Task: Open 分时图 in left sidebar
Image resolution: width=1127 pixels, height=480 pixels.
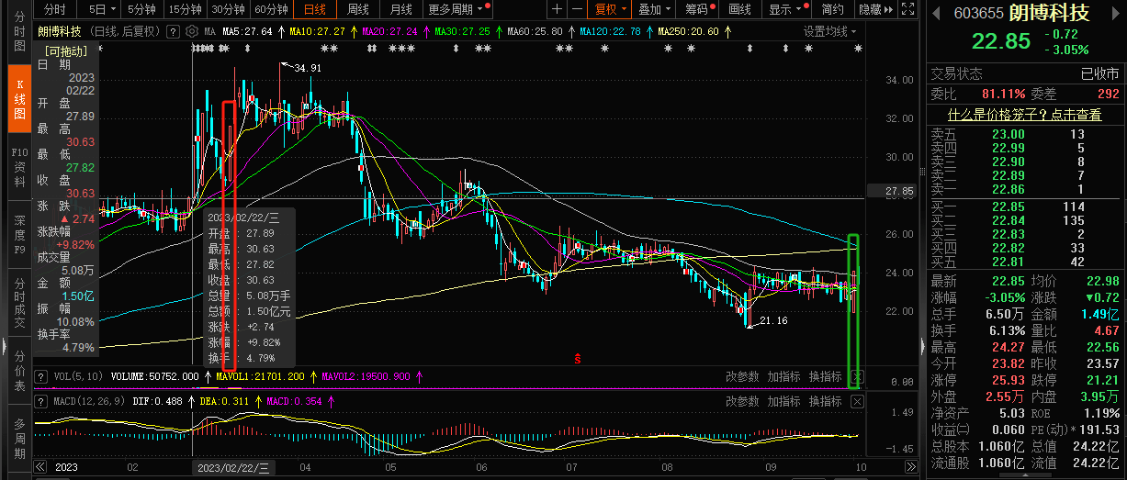Action: pos(19,31)
